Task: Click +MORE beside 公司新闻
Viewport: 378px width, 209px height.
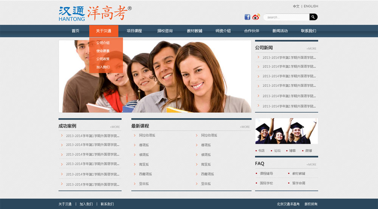Action: (x=311, y=49)
